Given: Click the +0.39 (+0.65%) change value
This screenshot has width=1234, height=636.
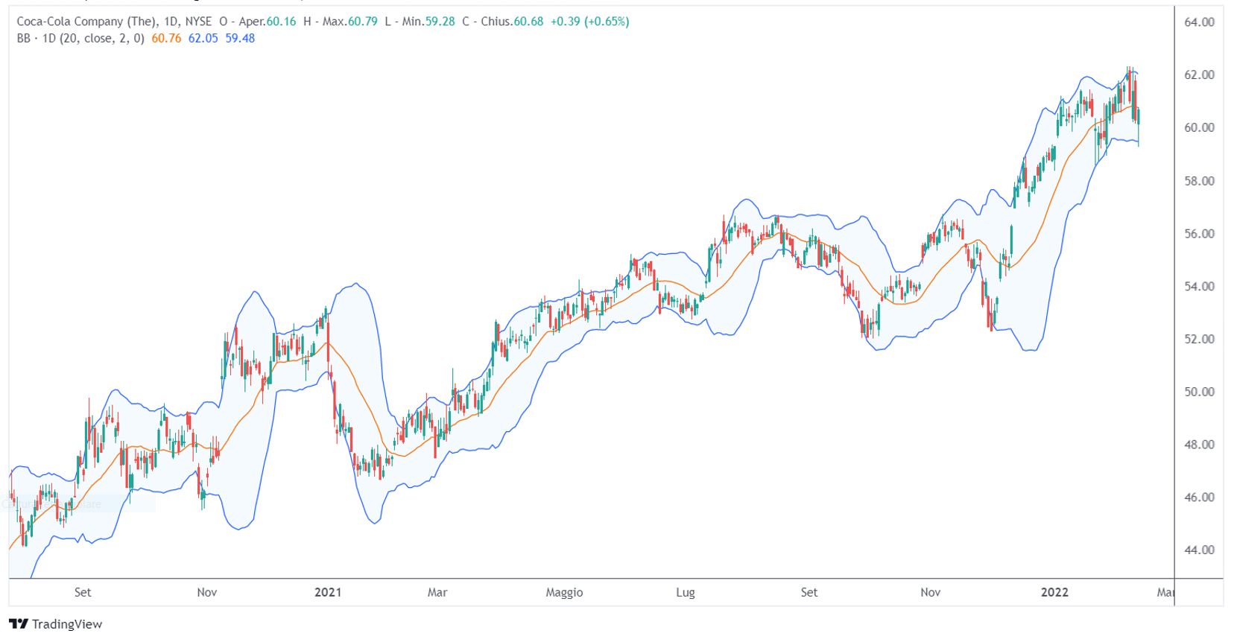Looking at the screenshot, I should coord(589,22).
